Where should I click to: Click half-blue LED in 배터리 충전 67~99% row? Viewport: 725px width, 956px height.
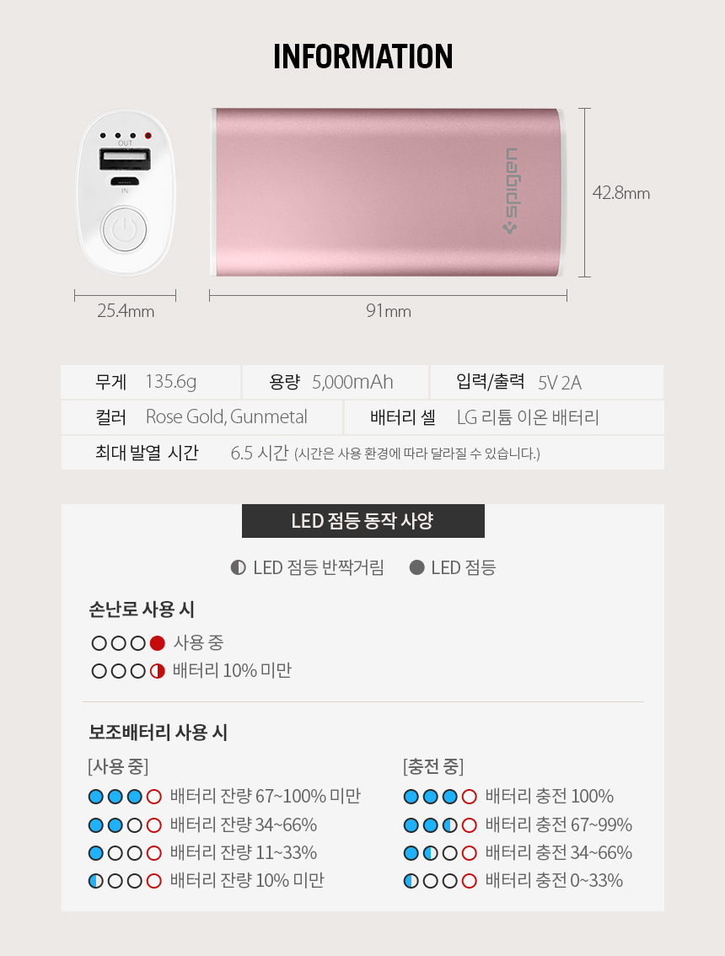450,825
